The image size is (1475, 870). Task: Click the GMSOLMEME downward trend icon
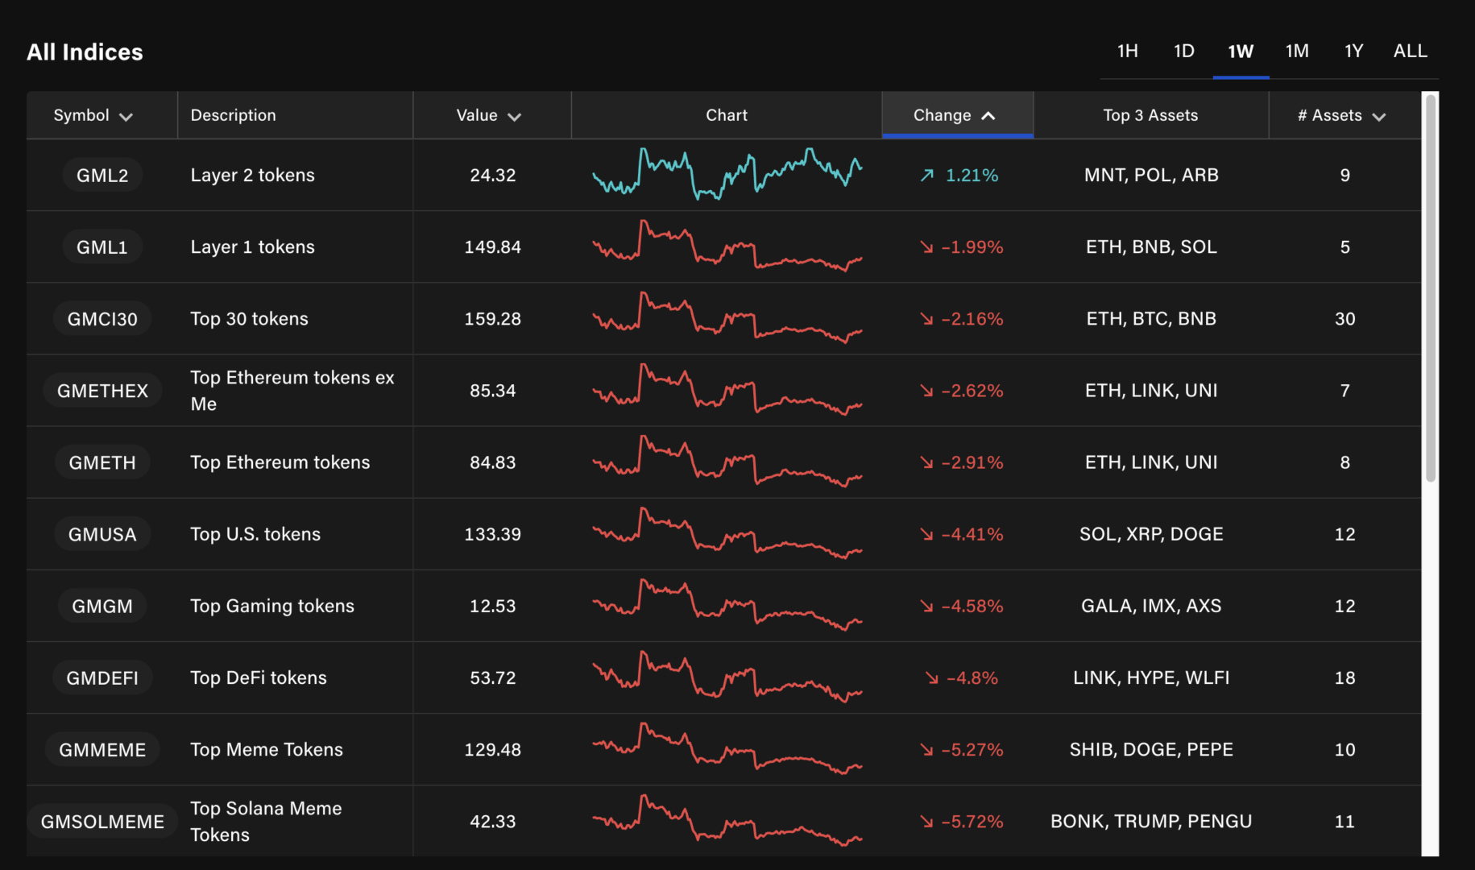pos(926,821)
